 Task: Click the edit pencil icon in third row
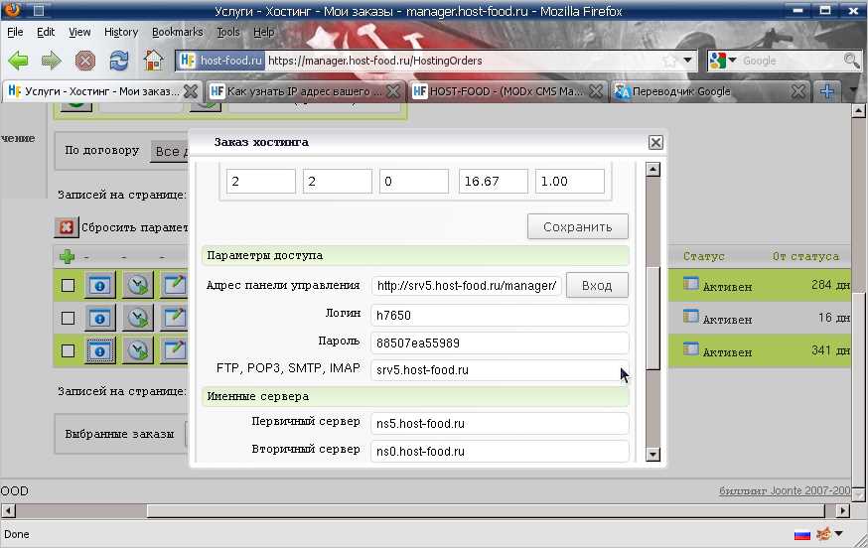[173, 350]
